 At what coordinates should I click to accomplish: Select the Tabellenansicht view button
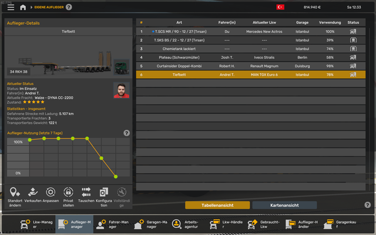click(x=217, y=205)
